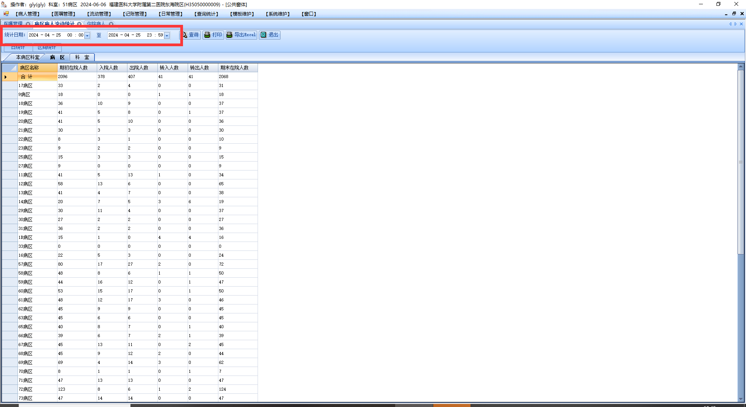Select the 12病区 row

pos(130,184)
